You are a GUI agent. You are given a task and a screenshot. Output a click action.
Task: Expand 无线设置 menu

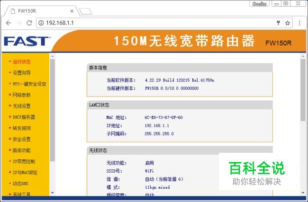(22, 106)
